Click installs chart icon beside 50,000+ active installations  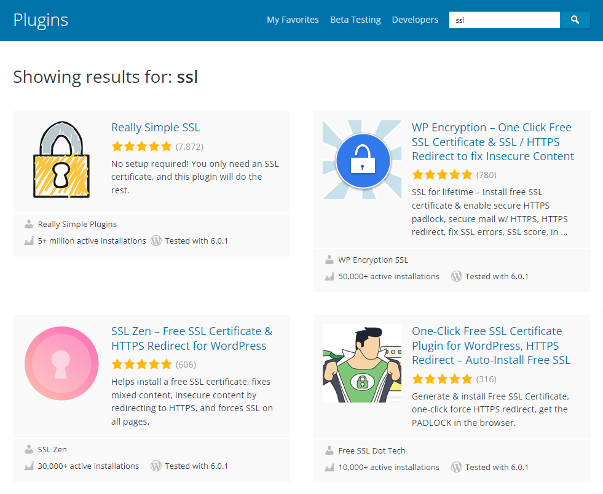click(x=329, y=277)
